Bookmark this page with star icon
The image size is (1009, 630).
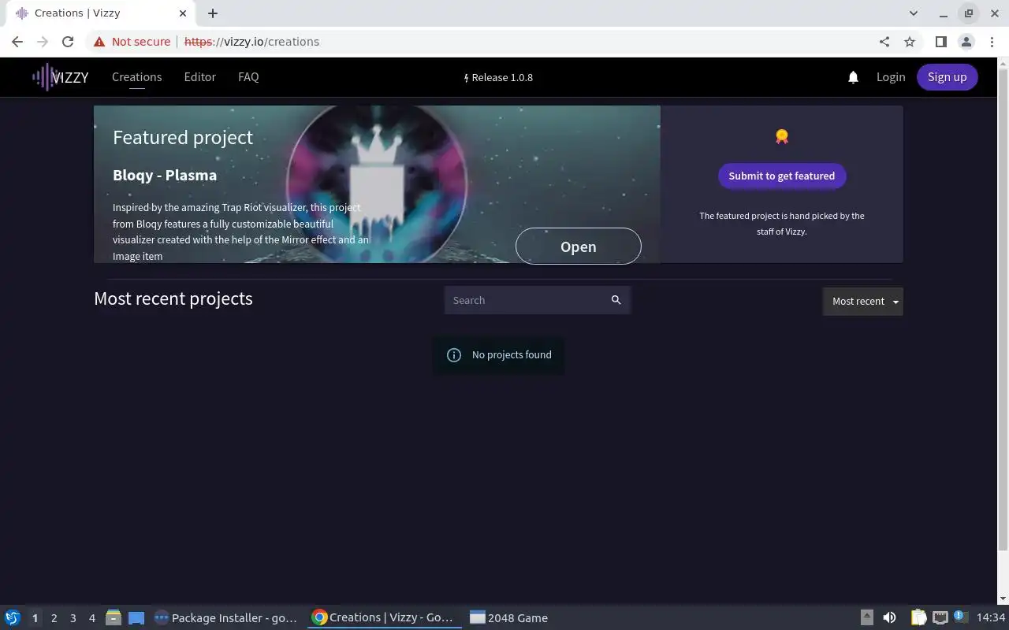(910, 42)
